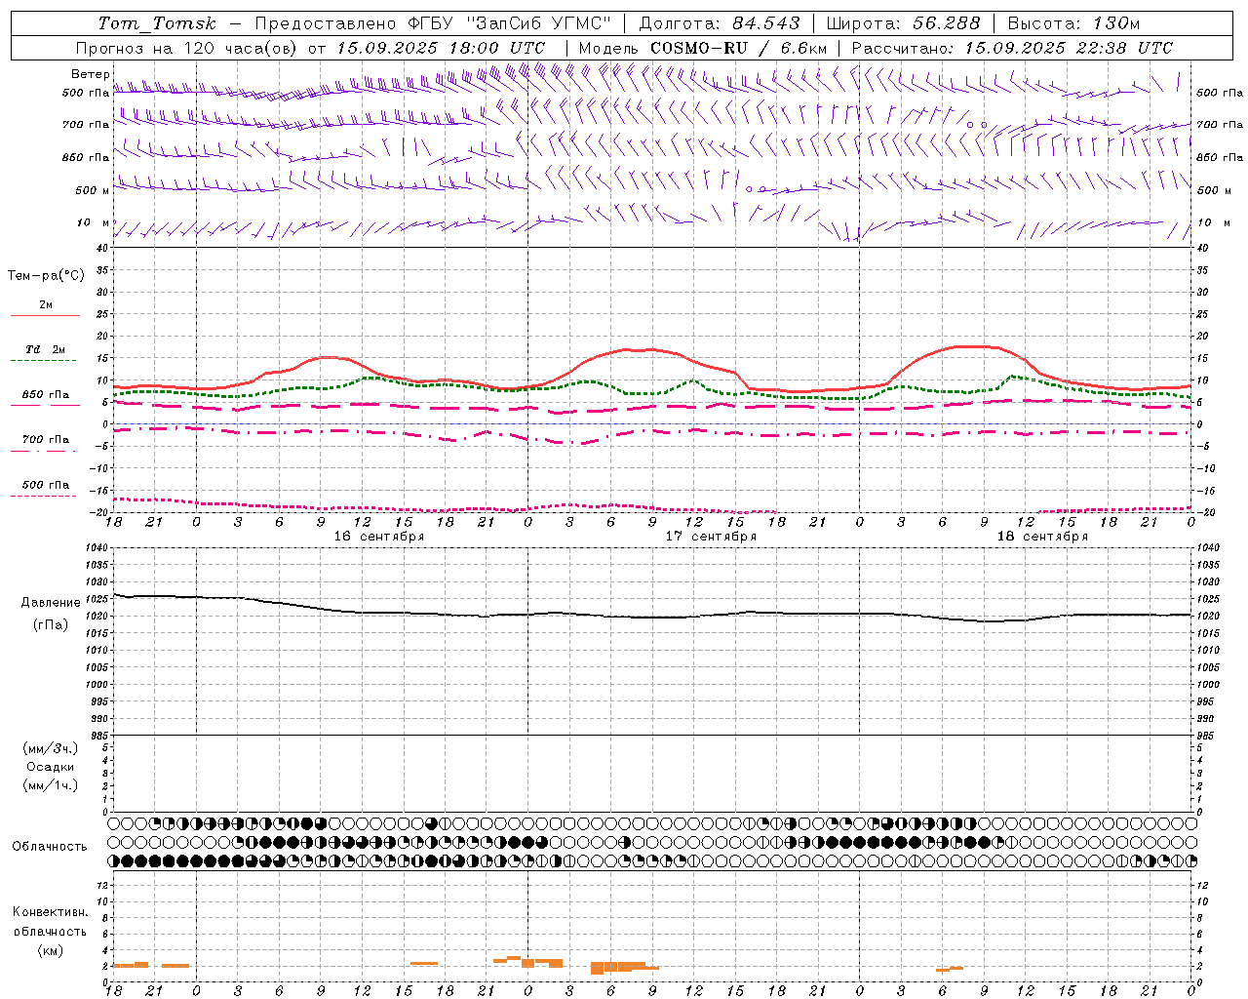
Task: Click the 17 сентября date label
Action: [711, 537]
